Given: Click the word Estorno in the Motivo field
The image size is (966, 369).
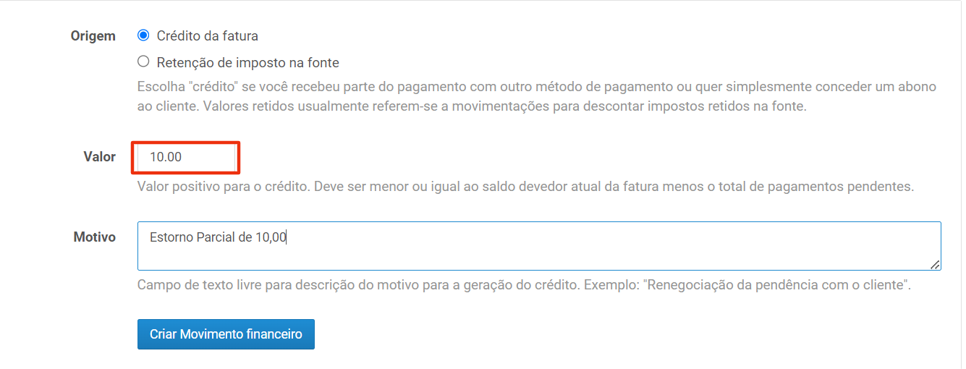Looking at the screenshot, I should pos(171,237).
